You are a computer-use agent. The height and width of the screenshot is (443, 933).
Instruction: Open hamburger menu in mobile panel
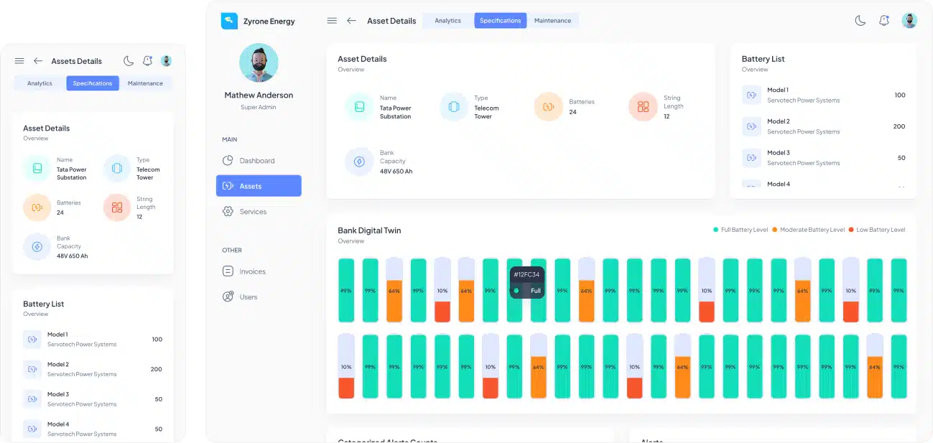pyautogui.click(x=19, y=61)
